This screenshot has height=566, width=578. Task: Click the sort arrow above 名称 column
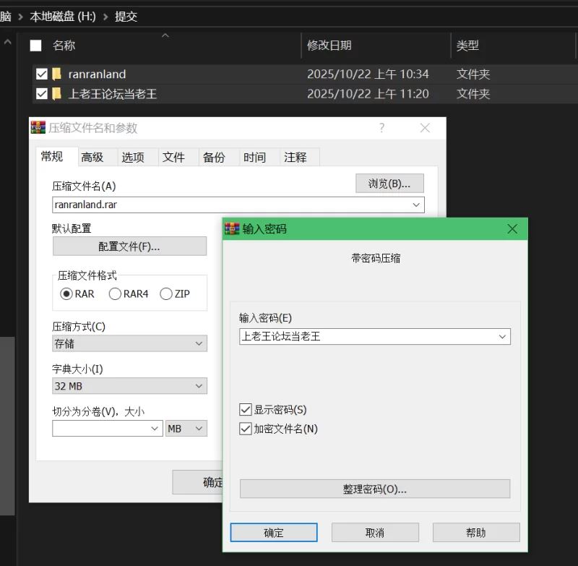click(x=165, y=35)
